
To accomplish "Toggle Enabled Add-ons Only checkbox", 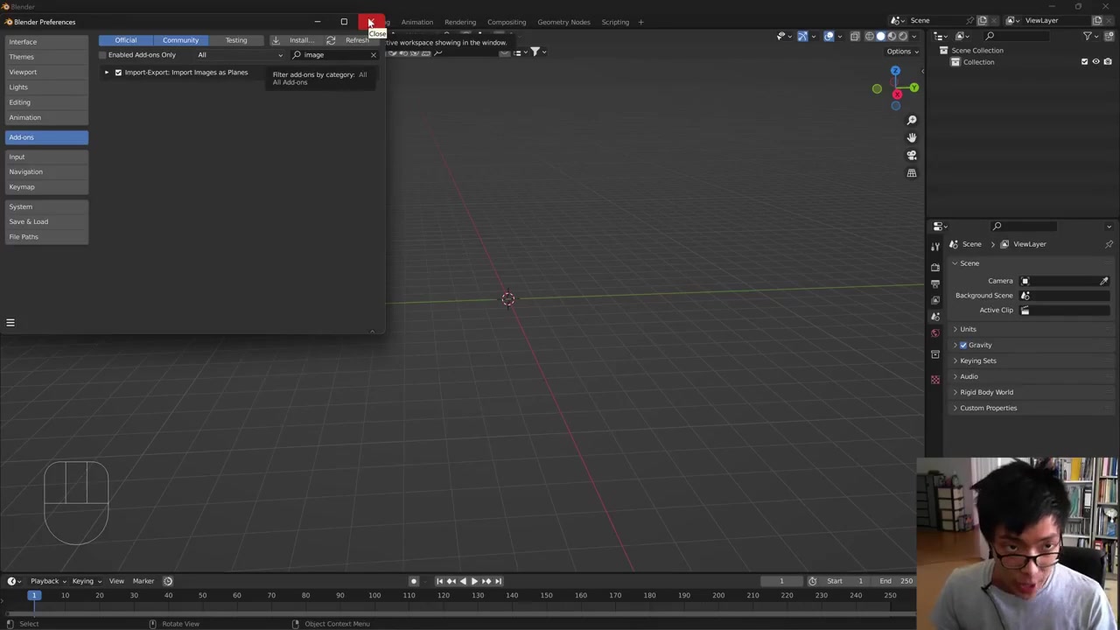I will tap(103, 55).
